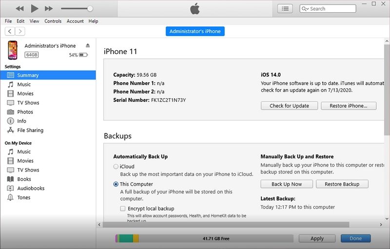
Task: Click the Info circle icon
Action: click(x=10, y=121)
